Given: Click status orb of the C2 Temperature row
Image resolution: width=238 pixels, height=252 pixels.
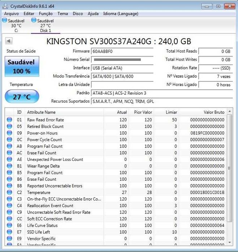Looking at the screenshot, I should (9, 192).
